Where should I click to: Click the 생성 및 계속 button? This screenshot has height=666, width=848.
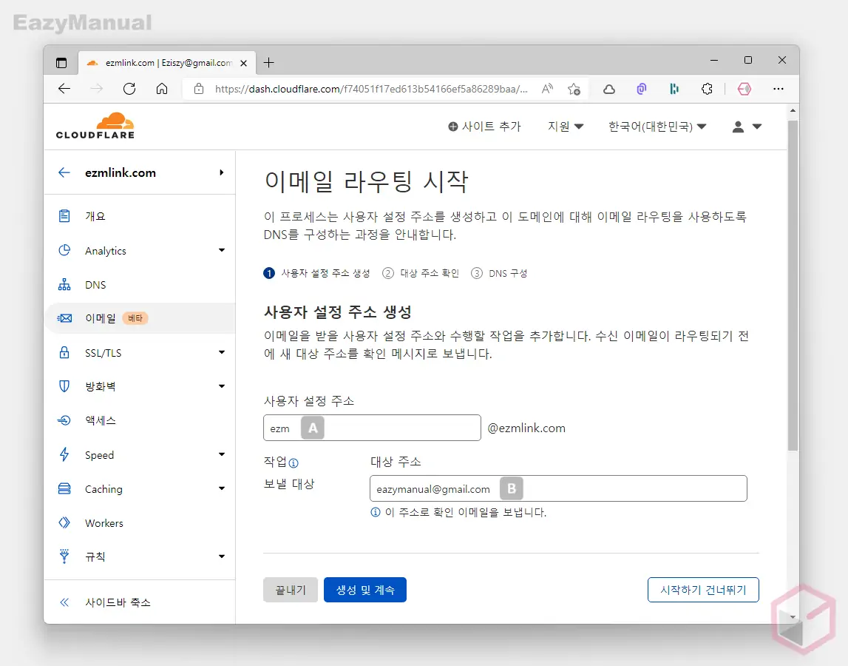pyautogui.click(x=364, y=590)
